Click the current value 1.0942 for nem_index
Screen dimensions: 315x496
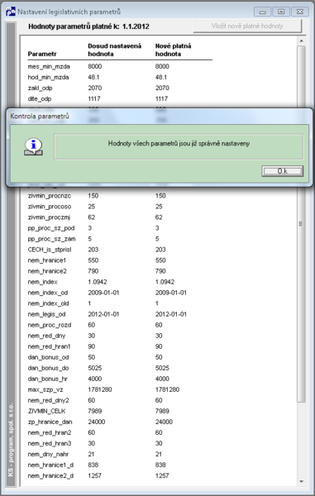point(97,282)
